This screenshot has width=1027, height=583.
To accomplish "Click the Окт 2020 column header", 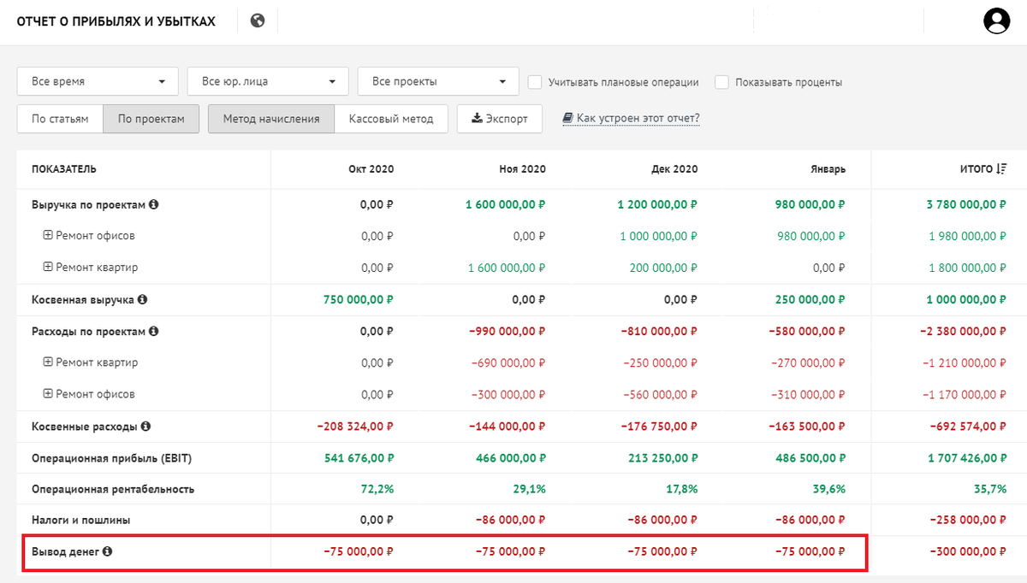I will pyautogui.click(x=371, y=169).
